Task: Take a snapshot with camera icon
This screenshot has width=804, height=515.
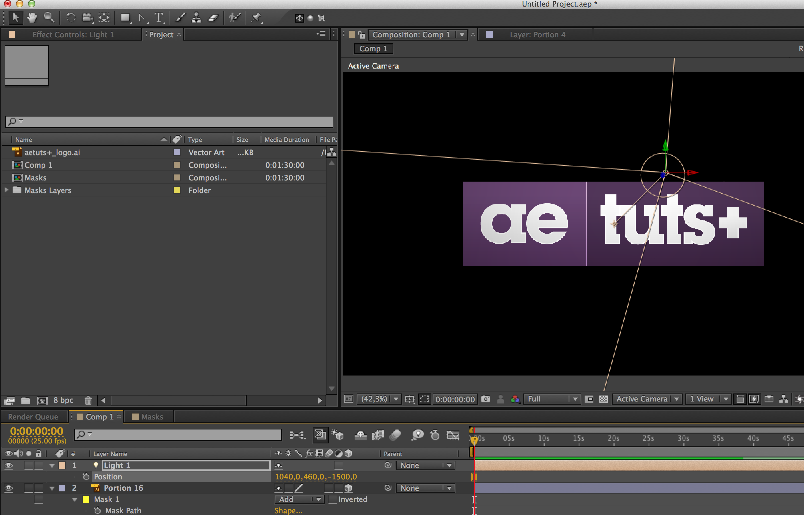Action: point(486,399)
